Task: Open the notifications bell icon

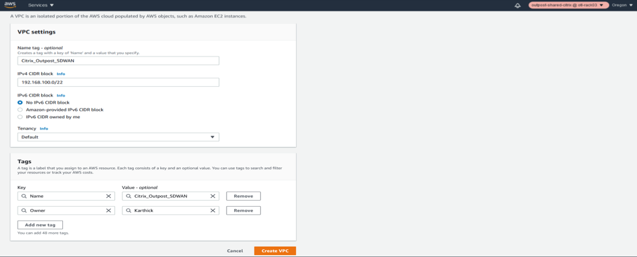Action: [x=518, y=5]
